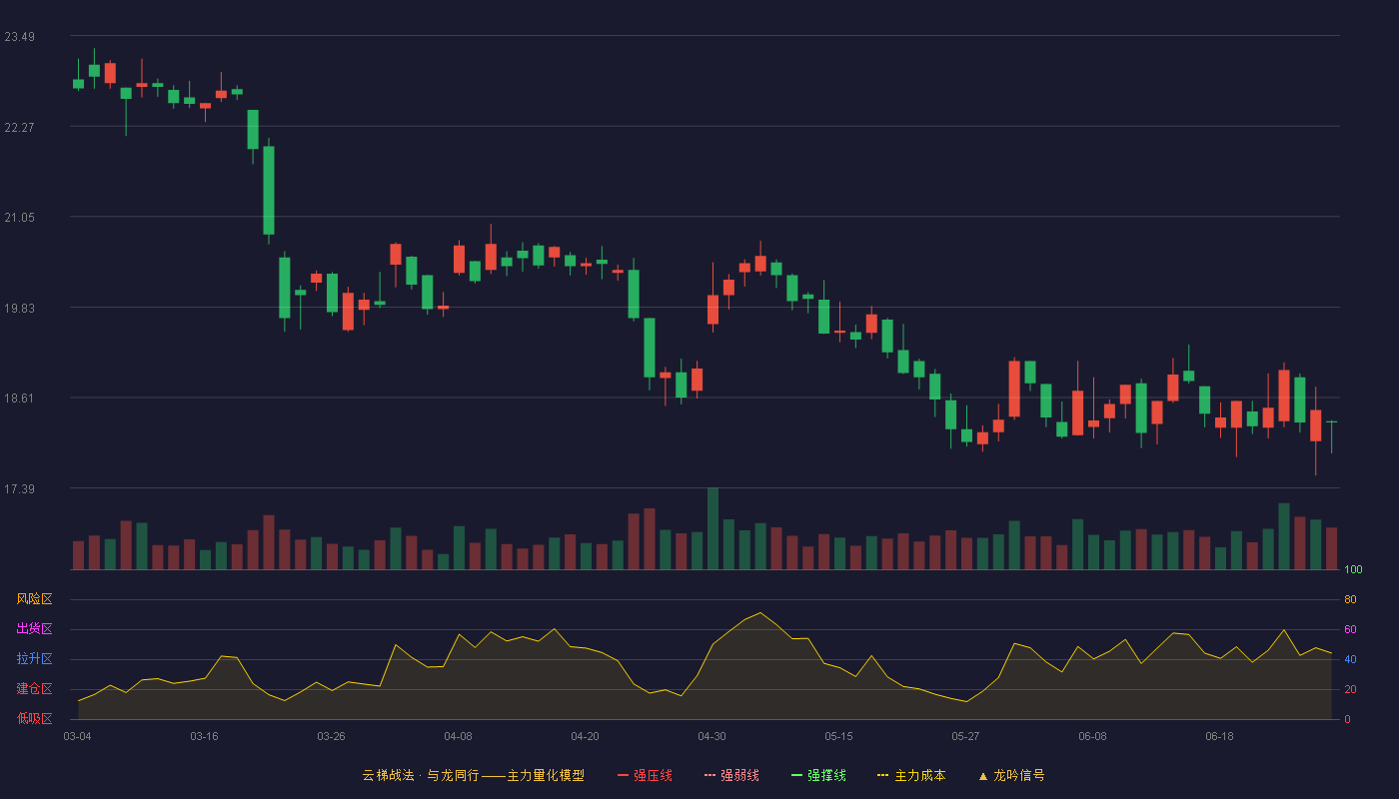Click the 龙吟信号 triangle legend icon
The width and height of the screenshot is (1399, 799).
(983, 775)
